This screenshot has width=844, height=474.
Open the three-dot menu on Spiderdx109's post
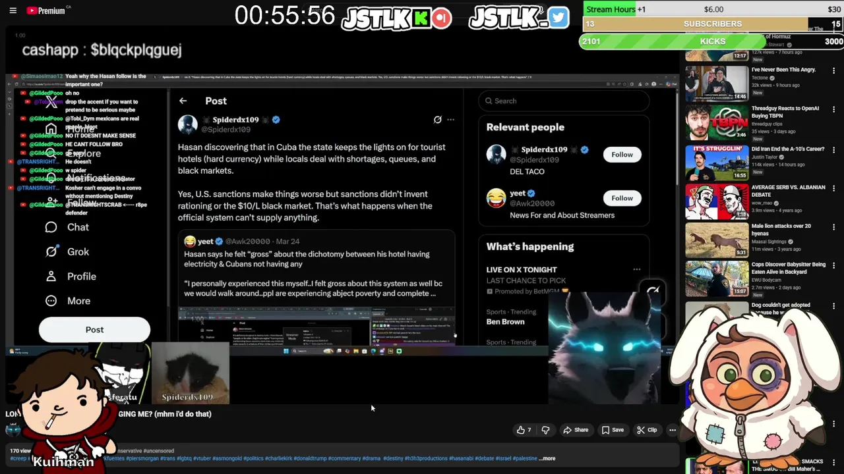point(451,120)
